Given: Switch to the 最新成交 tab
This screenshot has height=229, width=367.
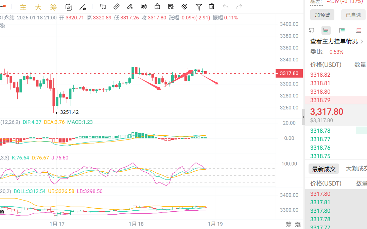Looking at the screenshot, I should coord(324,169).
